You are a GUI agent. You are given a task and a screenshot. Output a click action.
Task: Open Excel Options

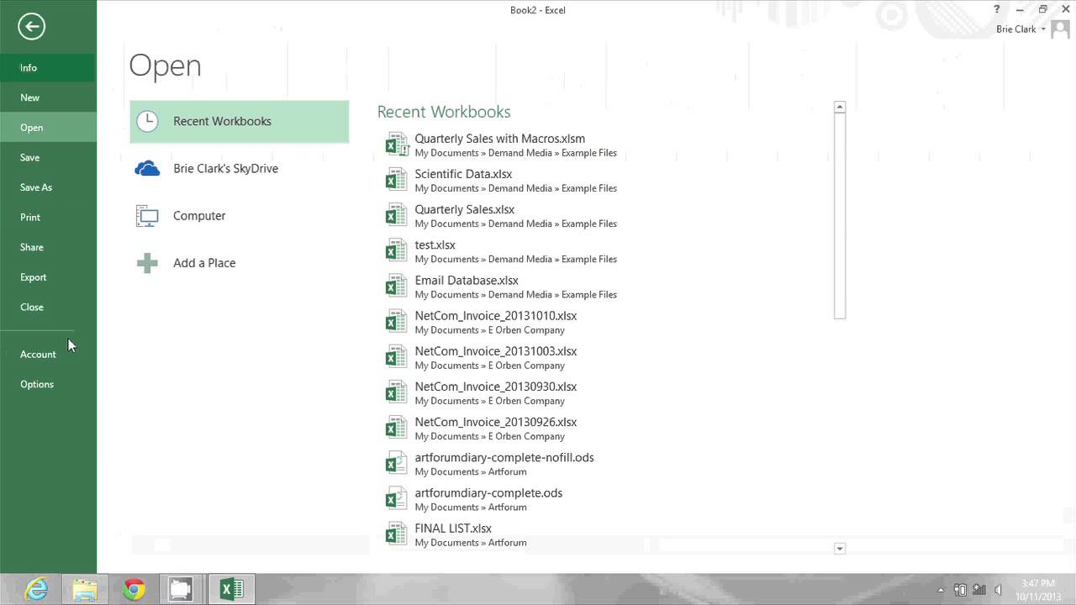(48, 384)
